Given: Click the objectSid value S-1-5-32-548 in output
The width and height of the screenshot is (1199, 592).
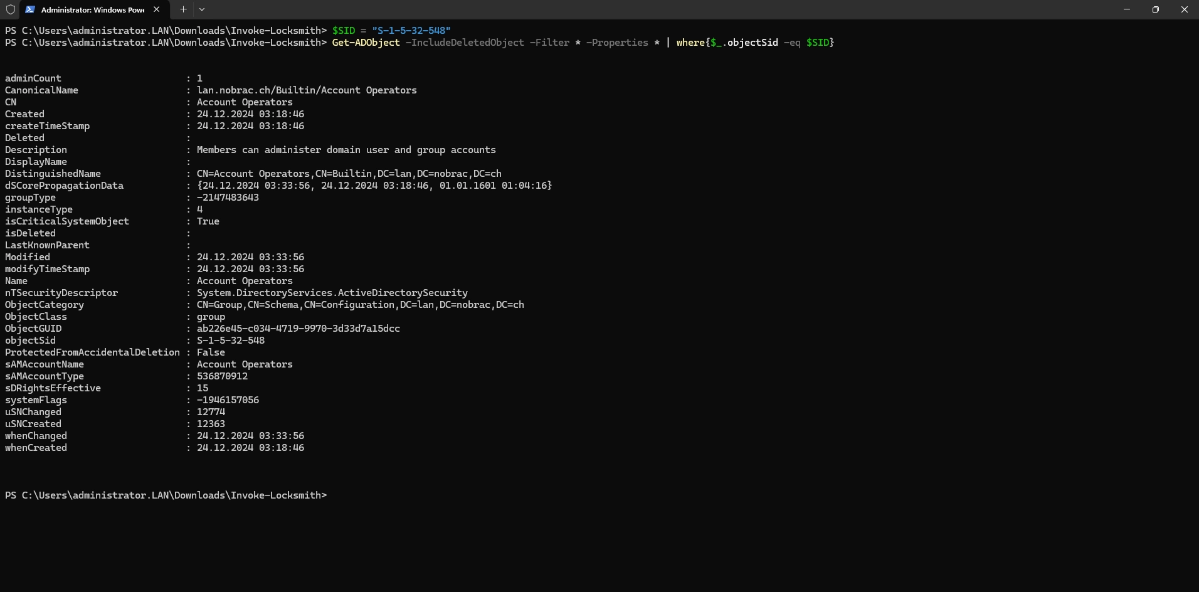Looking at the screenshot, I should click(231, 341).
